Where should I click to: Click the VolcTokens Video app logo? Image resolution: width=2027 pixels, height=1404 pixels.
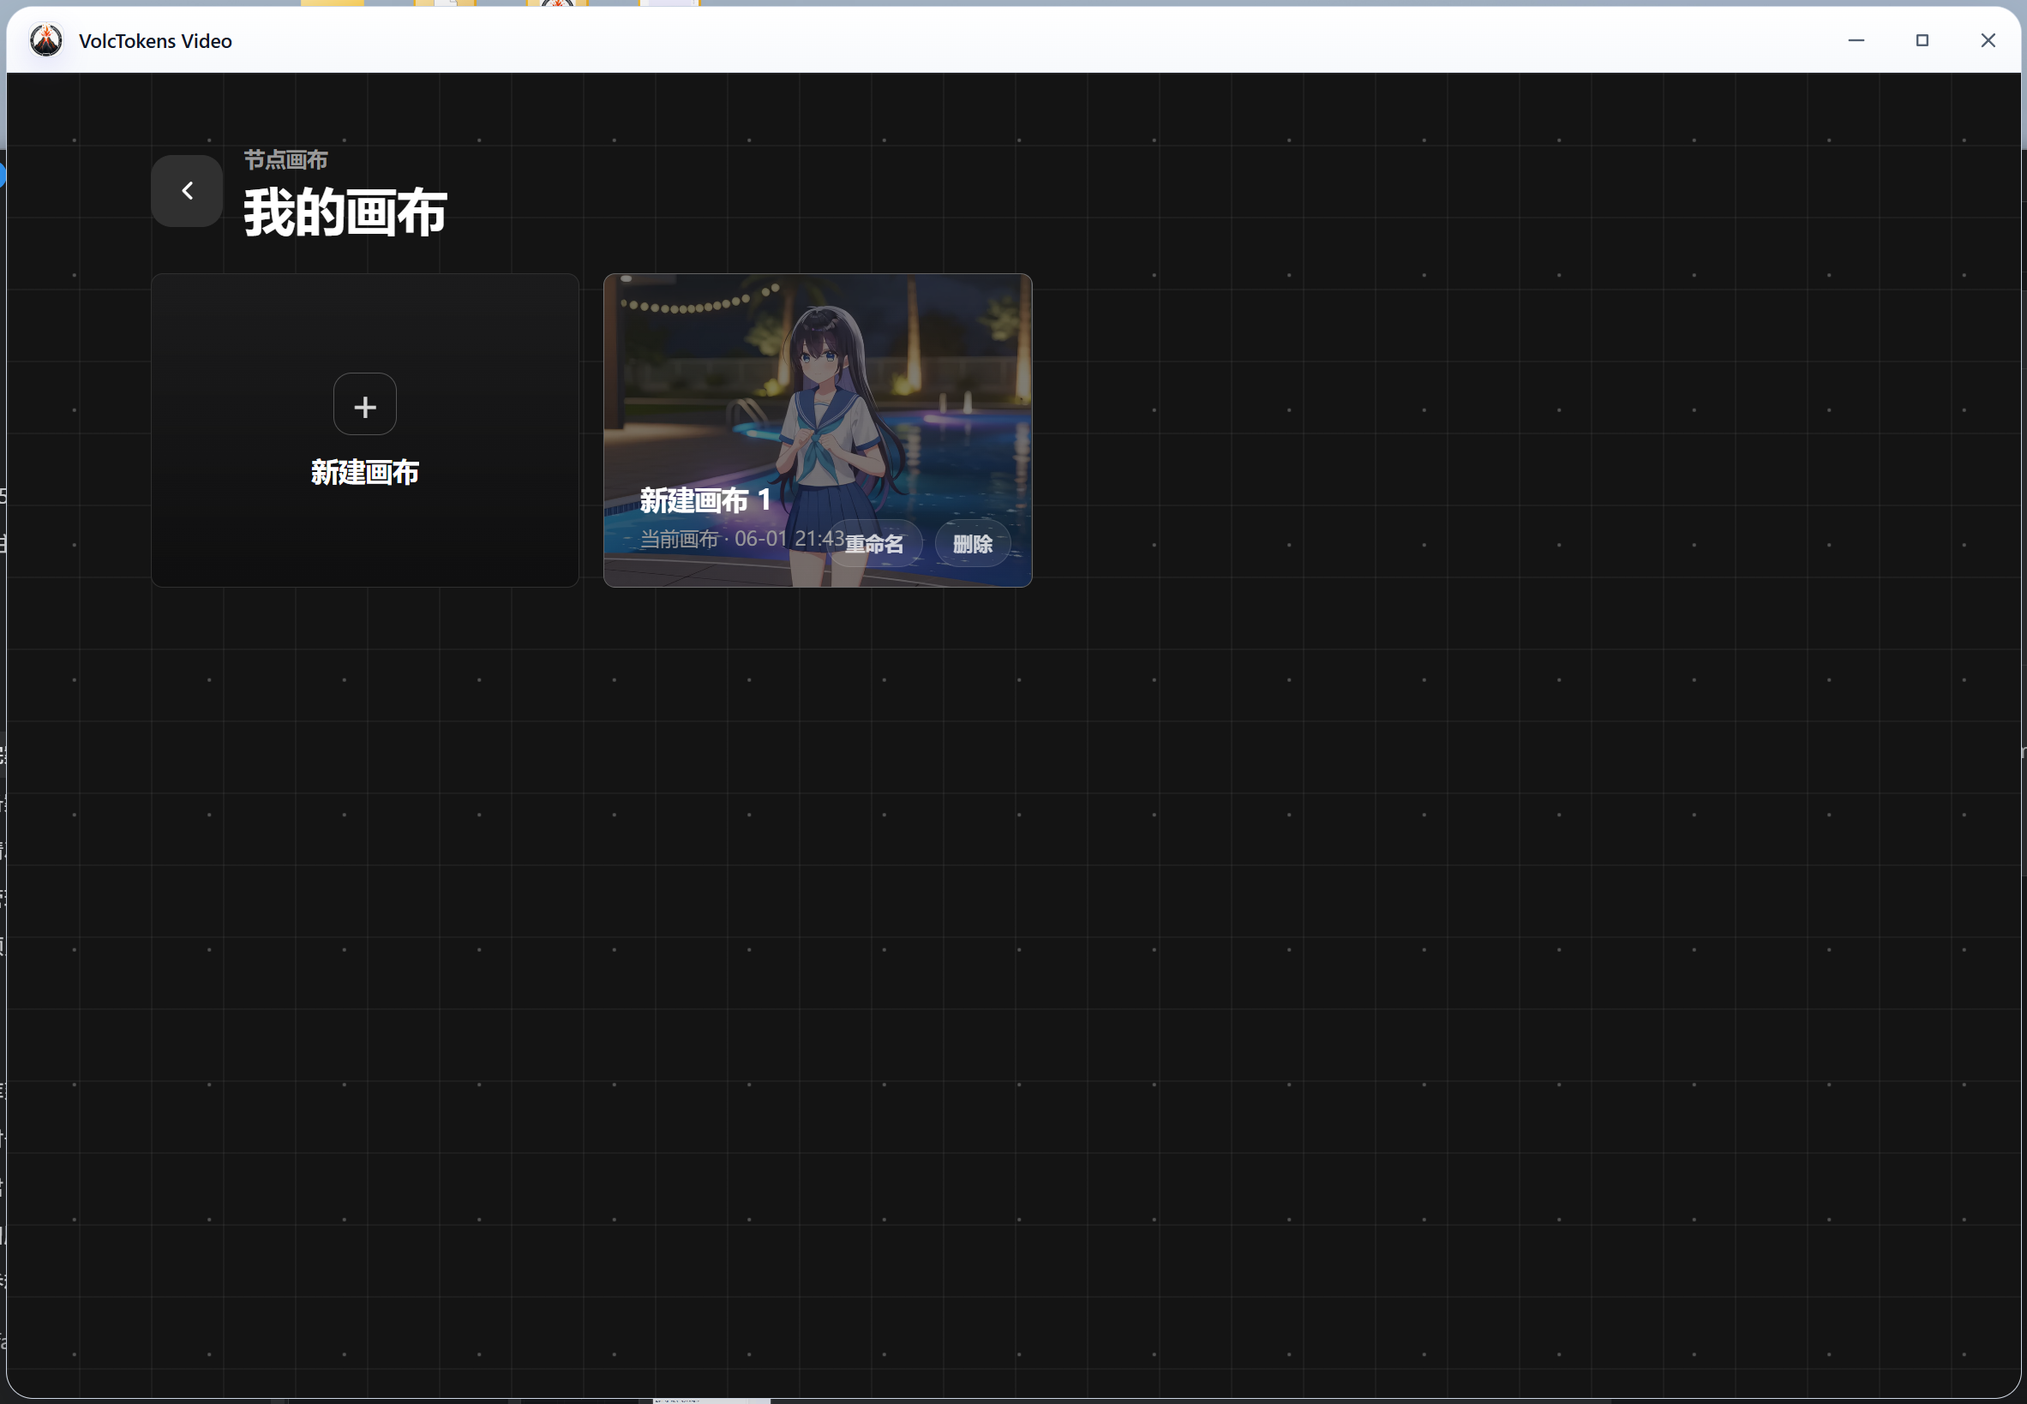(x=45, y=40)
